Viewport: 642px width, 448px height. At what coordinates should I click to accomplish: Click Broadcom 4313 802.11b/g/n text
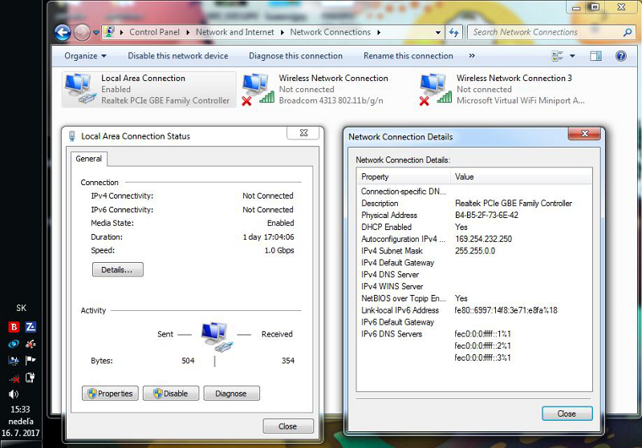coord(331,100)
